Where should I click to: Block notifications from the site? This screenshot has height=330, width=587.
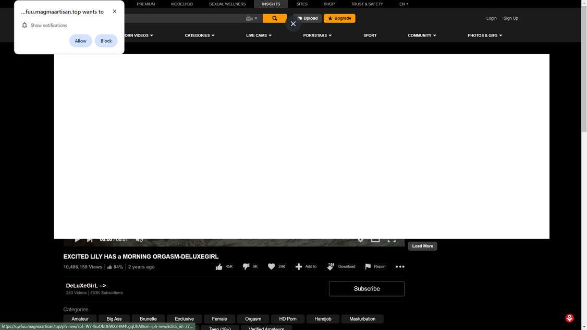[x=106, y=41]
